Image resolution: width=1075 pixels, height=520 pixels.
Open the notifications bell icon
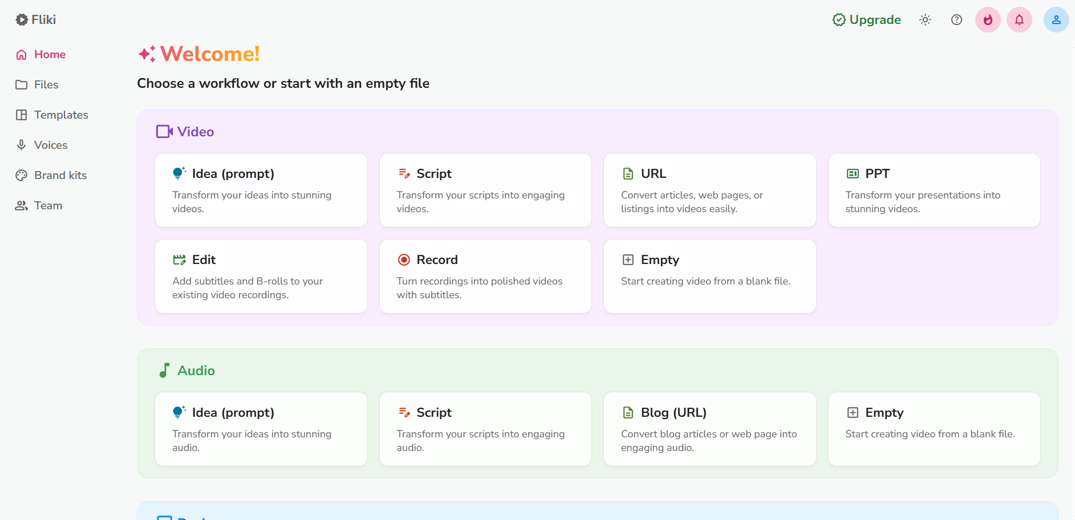(x=1019, y=19)
